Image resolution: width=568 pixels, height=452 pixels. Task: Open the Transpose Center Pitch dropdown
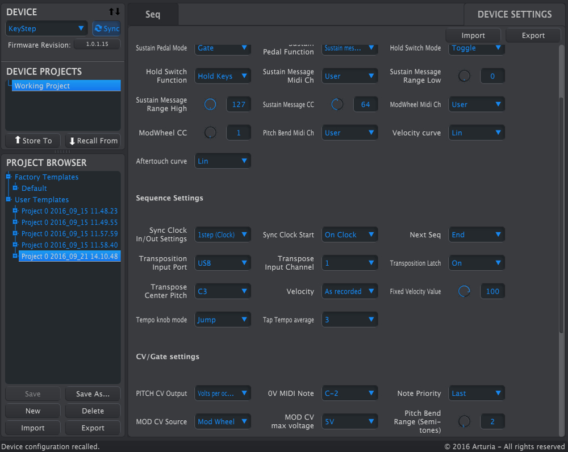point(223,291)
